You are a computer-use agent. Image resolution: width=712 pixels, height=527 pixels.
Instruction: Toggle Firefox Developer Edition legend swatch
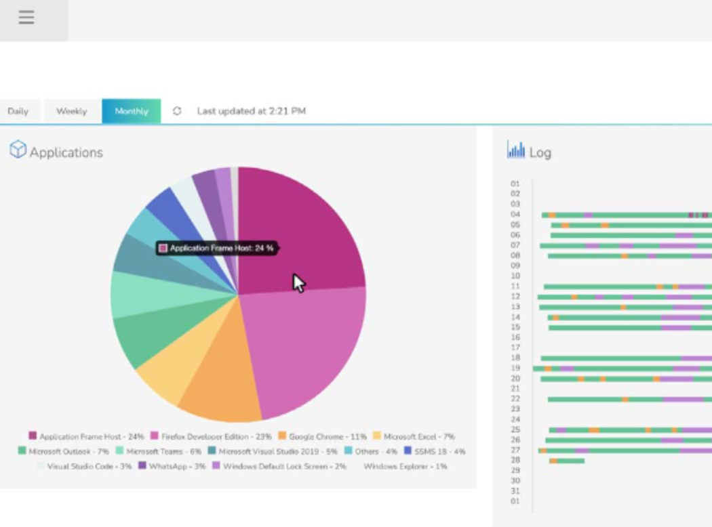155,436
